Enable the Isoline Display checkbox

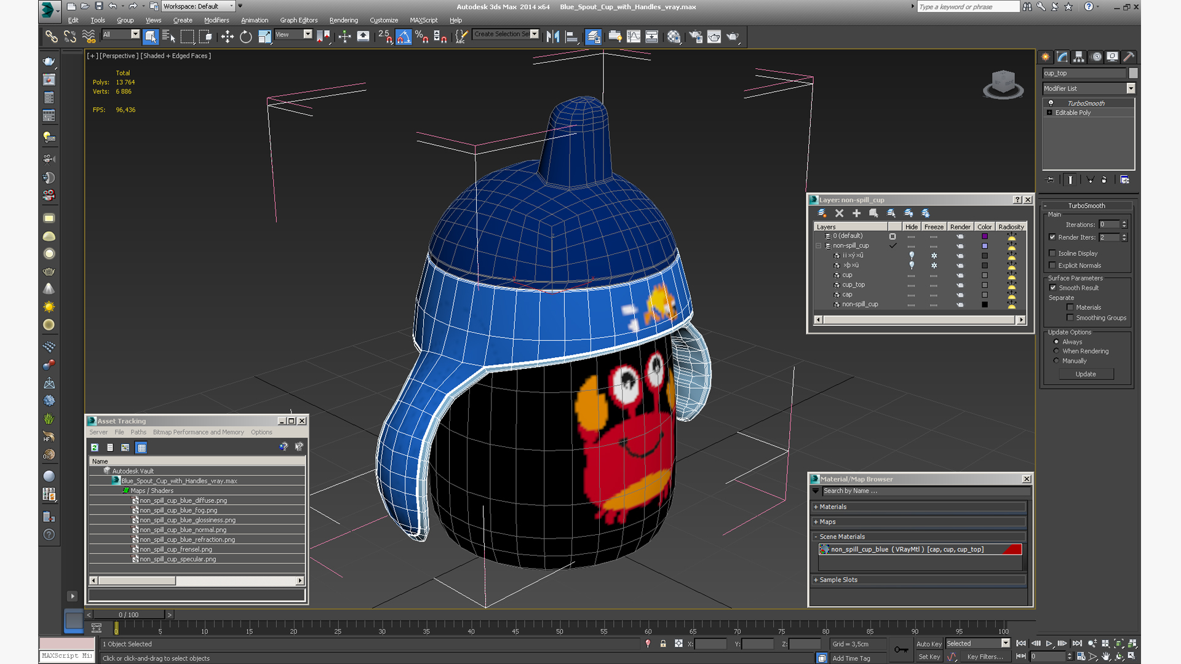[1052, 253]
